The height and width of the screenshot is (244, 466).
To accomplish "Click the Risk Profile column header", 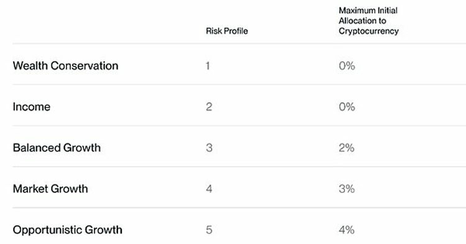I will 227,31.
